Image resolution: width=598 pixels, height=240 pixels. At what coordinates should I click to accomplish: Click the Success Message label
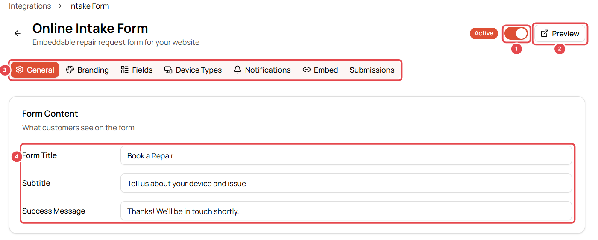tap(54, 211)
